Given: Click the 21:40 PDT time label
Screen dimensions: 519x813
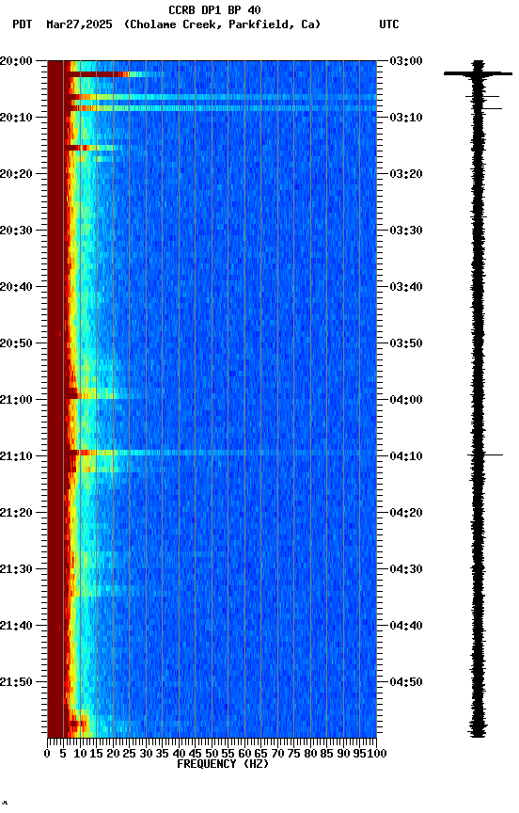Looking at the screenshot, I should point(16,627).
